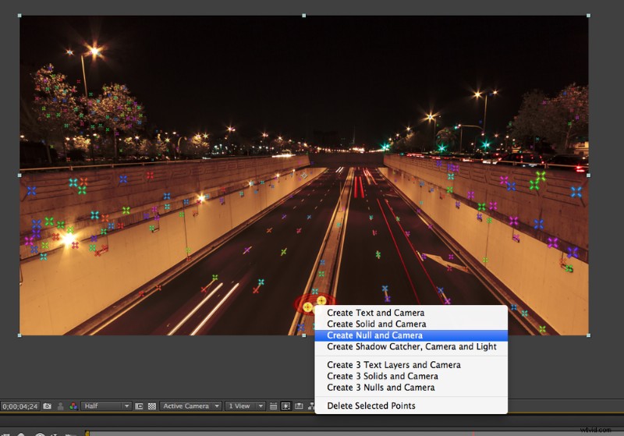Click the Take Snapshot camera icon

tap(48, 406)
